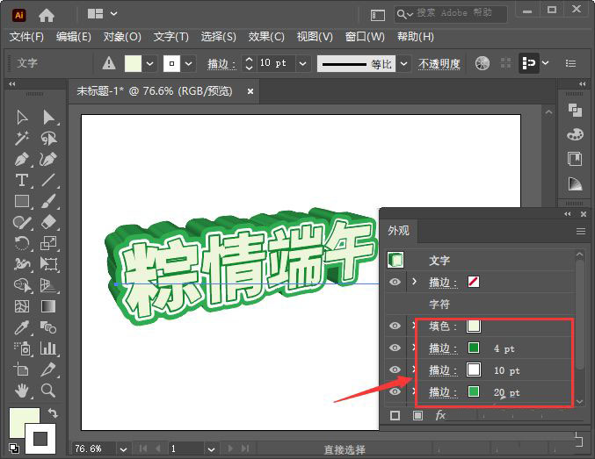Screen dimensions: 595x459
Task: Select the Pen tool in toolbar
Action: click(22, 160)
